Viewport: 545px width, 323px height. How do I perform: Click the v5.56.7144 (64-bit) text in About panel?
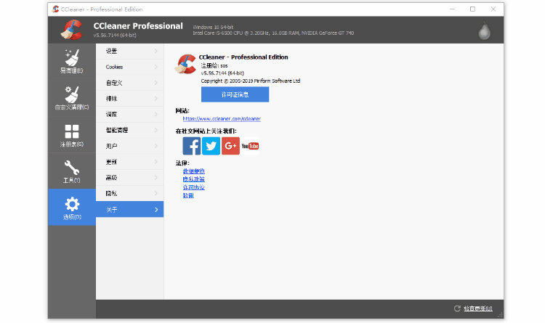coord(222,73)
